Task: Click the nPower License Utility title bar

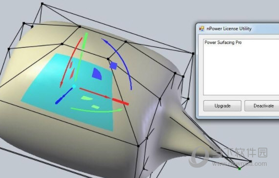Action: coord(238,29)
